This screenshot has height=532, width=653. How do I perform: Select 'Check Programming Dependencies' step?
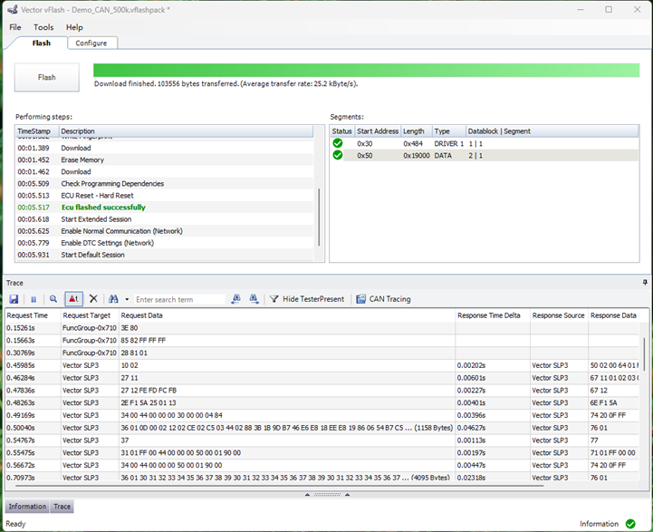[x=165, y=184]
